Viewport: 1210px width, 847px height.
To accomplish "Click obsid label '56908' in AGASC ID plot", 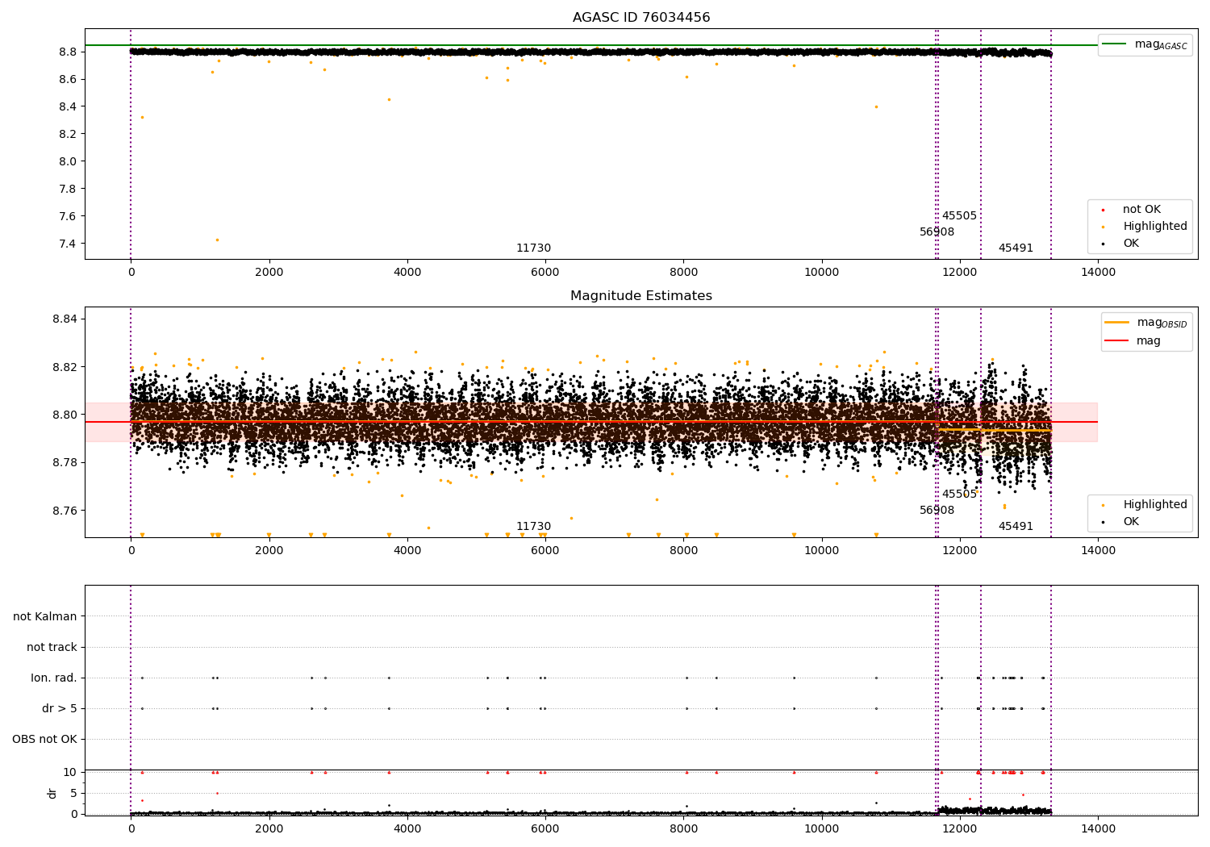I will [937, 232].
